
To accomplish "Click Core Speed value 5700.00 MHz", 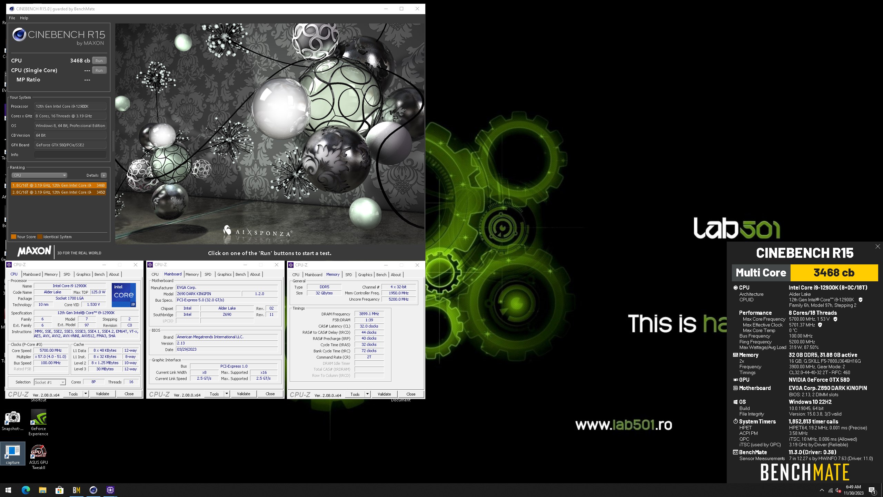I will coord(51,350).
